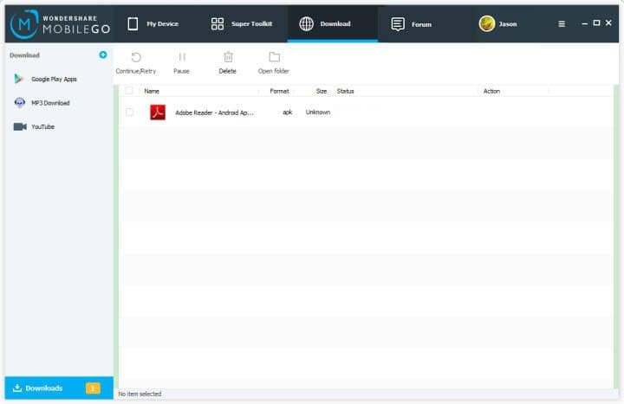The height and width of the screenshot is (404, 624).
Task: Click the Size column header
Action: [x=322, y=91]
